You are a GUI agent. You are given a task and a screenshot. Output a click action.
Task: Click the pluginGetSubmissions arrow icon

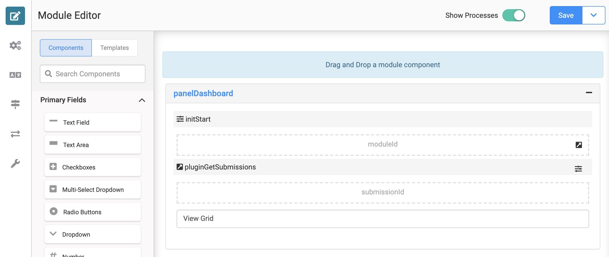(180, 167)
